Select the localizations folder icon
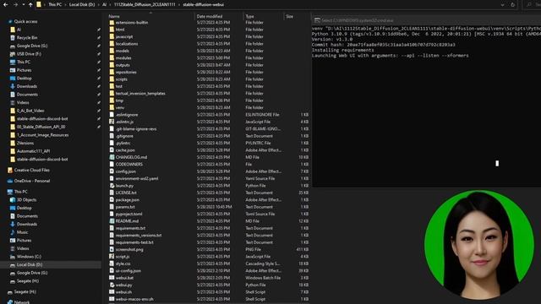The image size is (541, 304). [112, 44]
